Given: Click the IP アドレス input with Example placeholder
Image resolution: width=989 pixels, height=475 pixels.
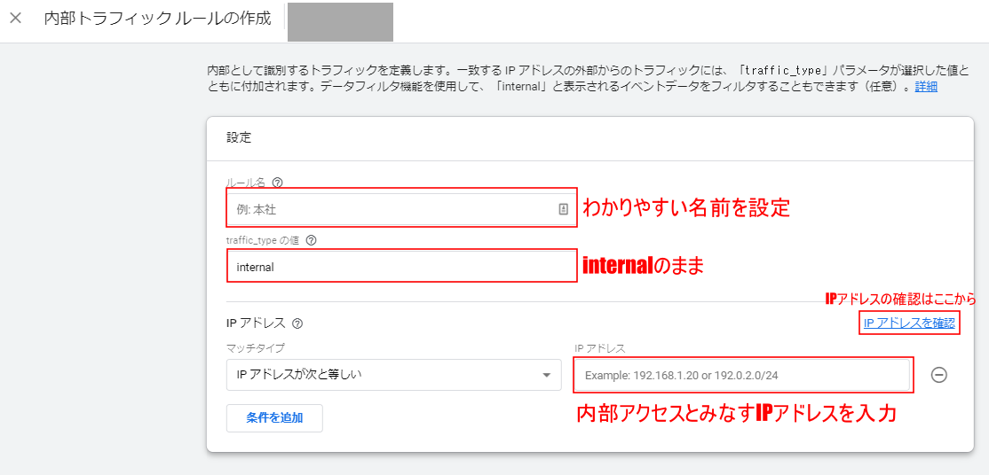Looking at the screenshot, I should pyautogui.click(x=742, y=375).
